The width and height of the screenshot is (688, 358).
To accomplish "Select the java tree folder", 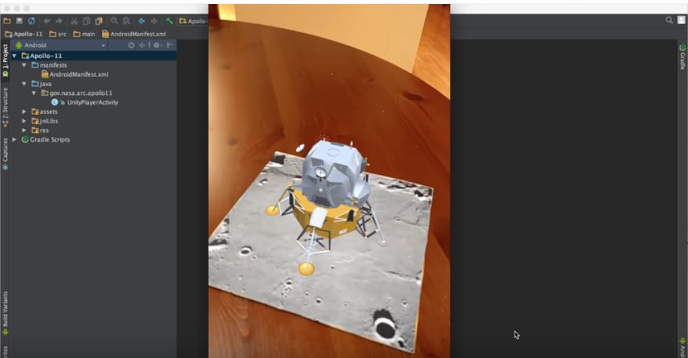I will (41, 83).
